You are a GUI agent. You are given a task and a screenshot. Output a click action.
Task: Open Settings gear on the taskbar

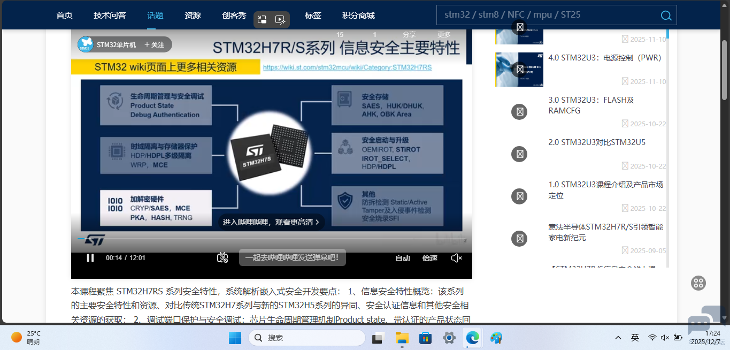click(x=449, y=338)
